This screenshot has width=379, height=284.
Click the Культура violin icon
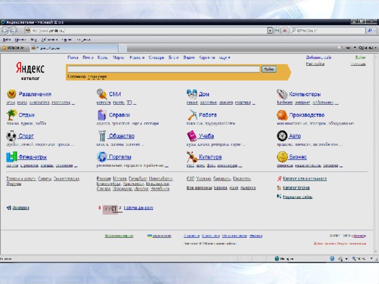coord(192,157)
